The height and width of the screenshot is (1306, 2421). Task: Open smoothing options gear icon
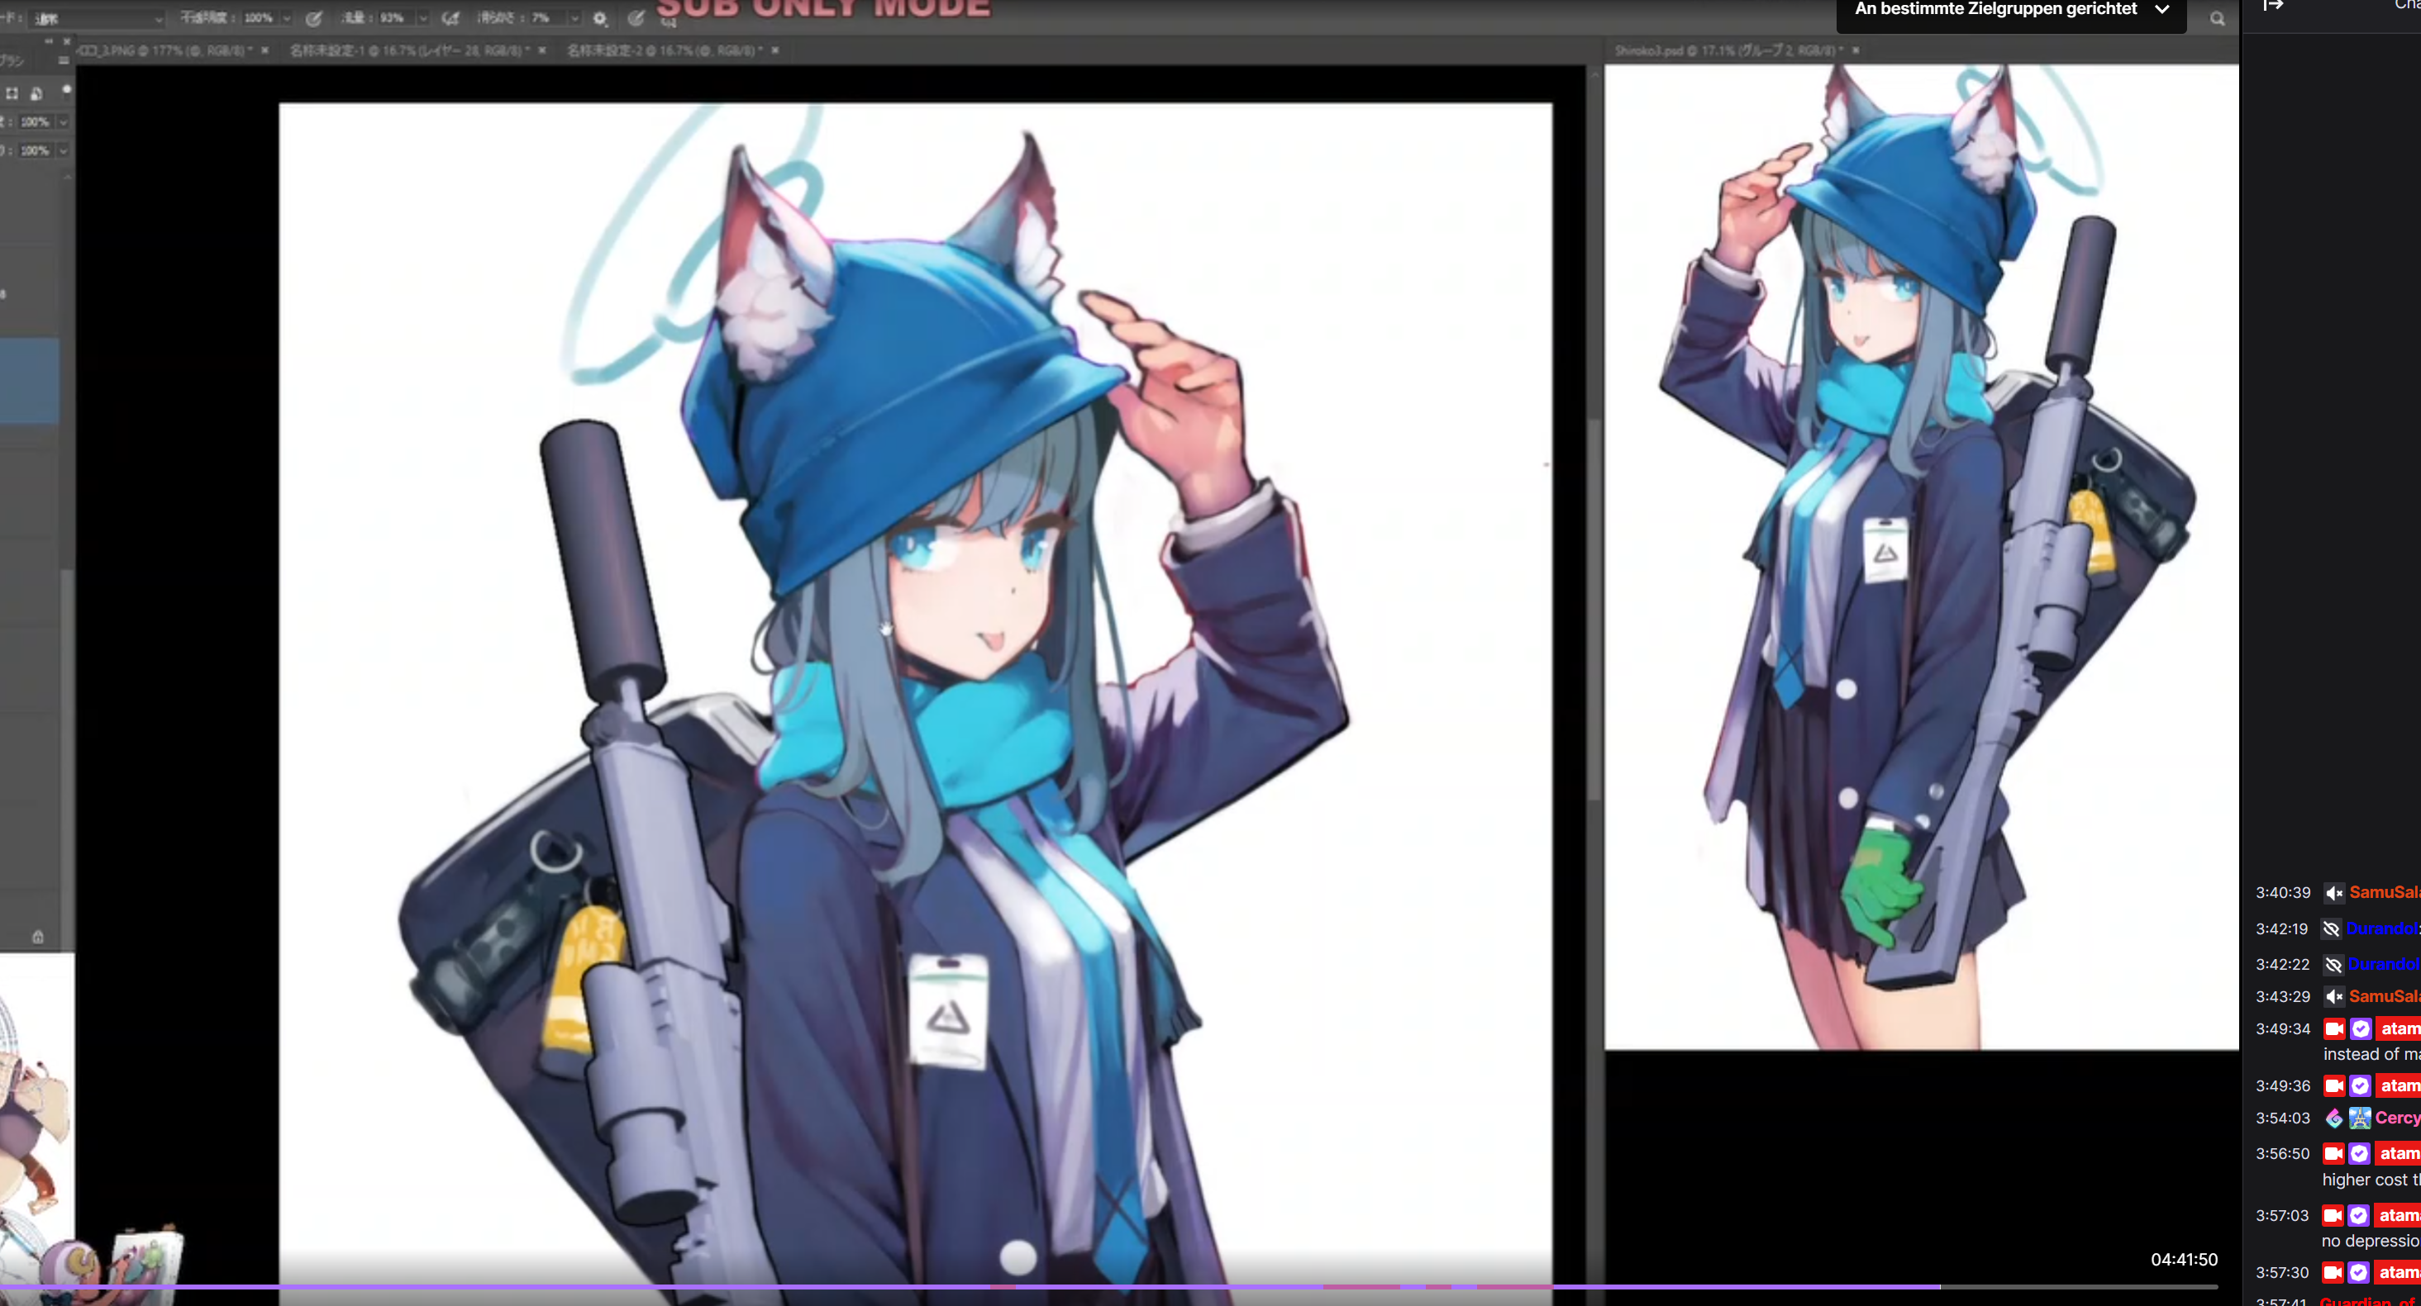pos(599,18)
